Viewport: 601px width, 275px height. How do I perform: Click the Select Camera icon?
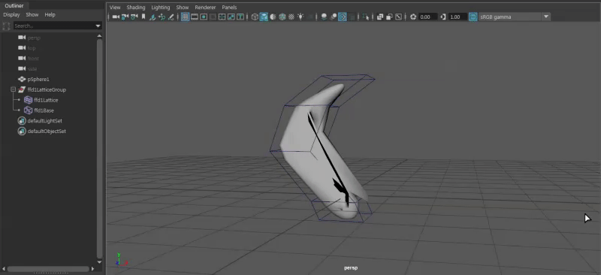(116, 17)
